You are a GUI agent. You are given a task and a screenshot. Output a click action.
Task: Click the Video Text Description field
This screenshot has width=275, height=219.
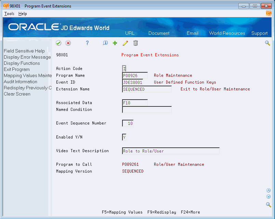[171, 151]
